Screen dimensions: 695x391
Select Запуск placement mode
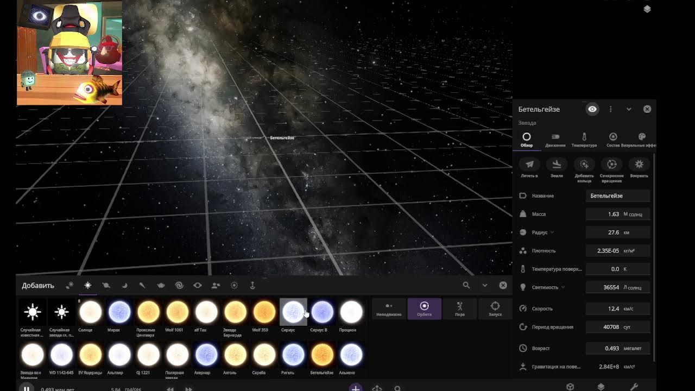point(495,309)
